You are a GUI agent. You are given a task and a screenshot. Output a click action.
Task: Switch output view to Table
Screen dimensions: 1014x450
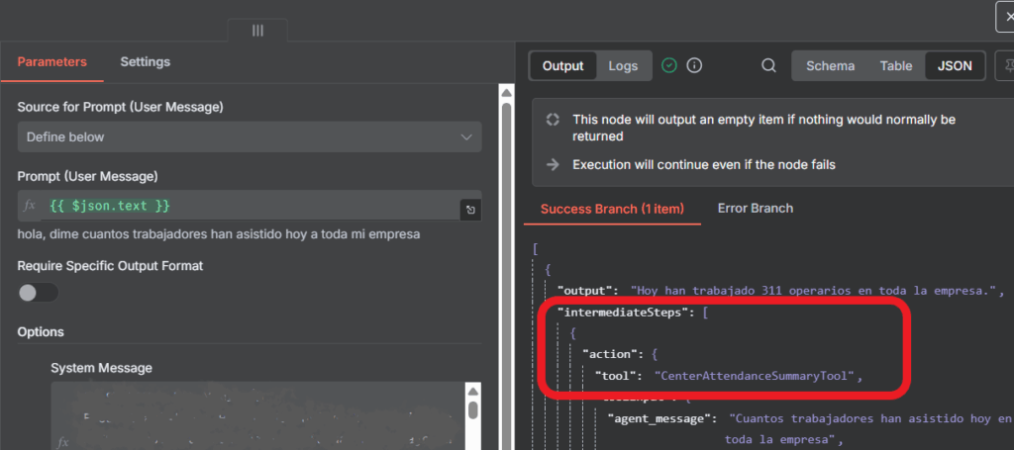click(896, 66)
